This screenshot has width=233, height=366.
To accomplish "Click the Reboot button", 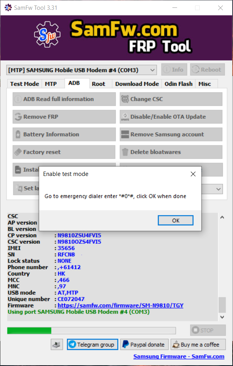I will pos(207,70).
